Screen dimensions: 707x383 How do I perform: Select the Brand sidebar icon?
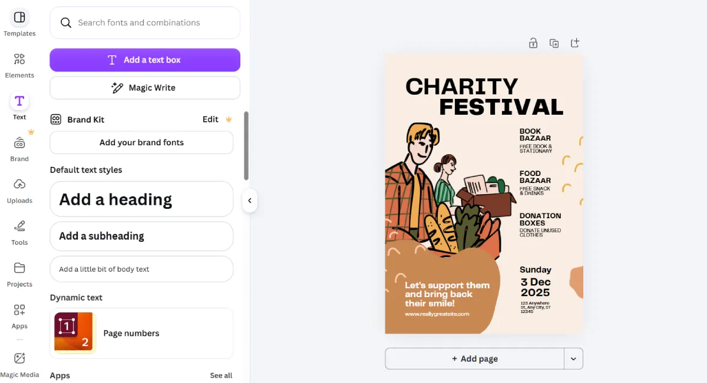pyautogui.click(x=19, y=142)
